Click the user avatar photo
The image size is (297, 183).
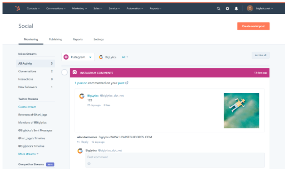[250, 8]
